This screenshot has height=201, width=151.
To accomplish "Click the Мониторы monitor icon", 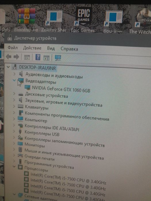I will coord(20,144).
